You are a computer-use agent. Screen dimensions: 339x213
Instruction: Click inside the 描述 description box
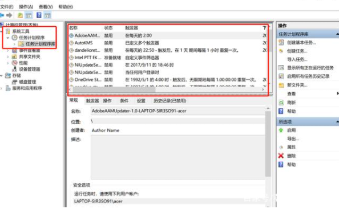(178, 157)
